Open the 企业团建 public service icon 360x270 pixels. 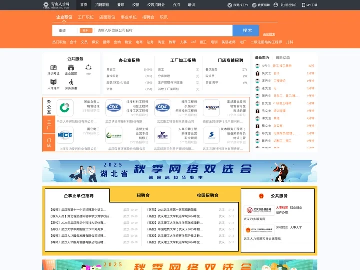click(x=71, y=70)
